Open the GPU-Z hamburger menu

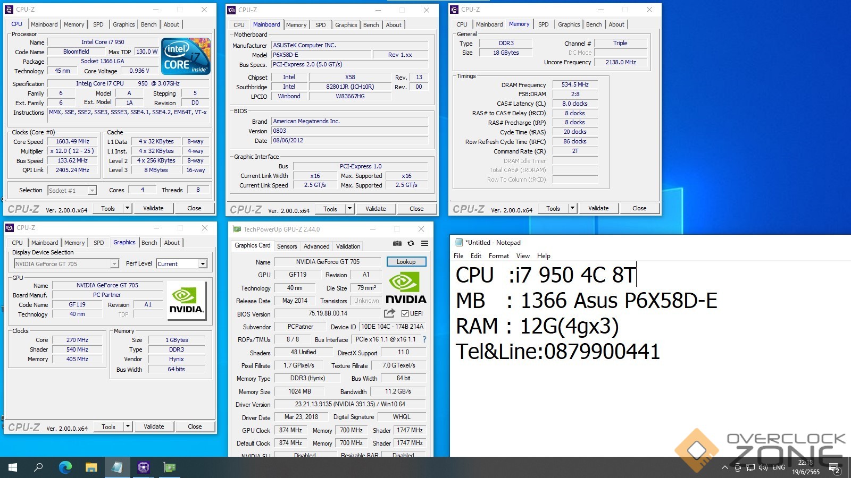(424, 243)
